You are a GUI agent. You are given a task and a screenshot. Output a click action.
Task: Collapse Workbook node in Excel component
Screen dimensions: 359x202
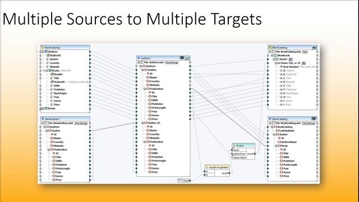tap(272, 56)
